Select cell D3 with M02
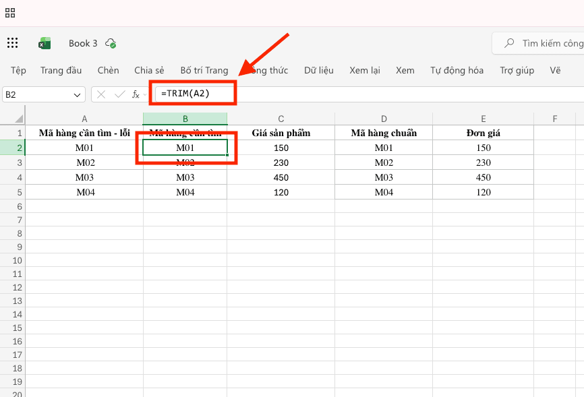The height and width of the screenshot is (397, 584). tap(384, 162)
